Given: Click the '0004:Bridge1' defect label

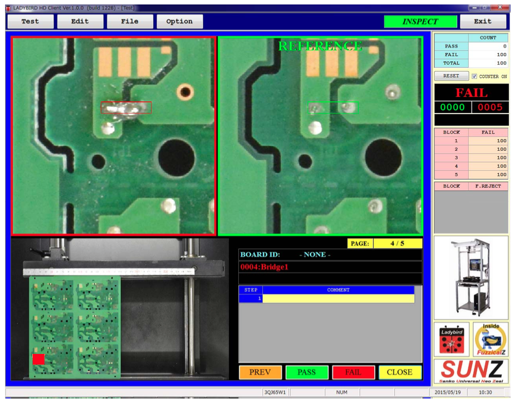Looking at the screenshot, I should (265, 267).
